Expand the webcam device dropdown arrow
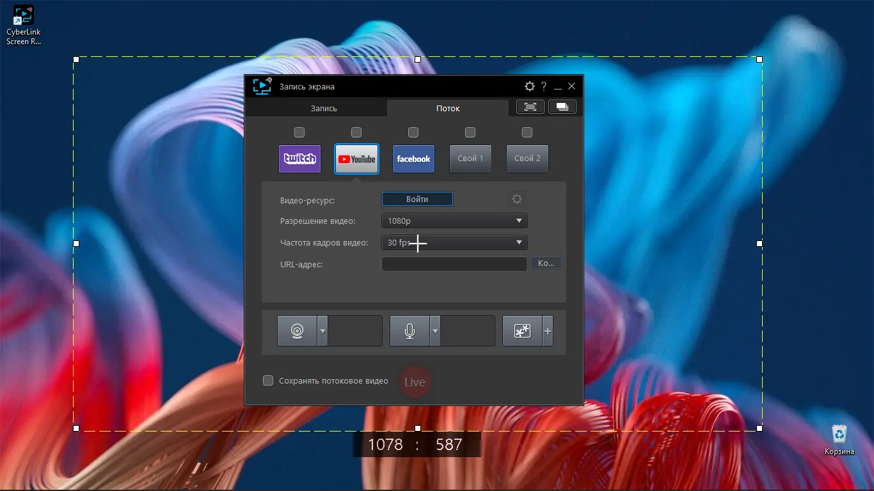This screenshot has height=491, width=874. (x=322, y=331)
